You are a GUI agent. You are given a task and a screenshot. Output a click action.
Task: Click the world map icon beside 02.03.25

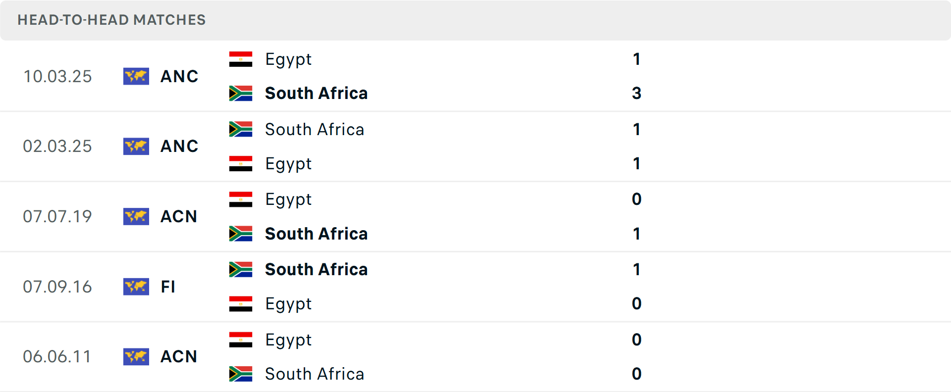click(136, 147)
